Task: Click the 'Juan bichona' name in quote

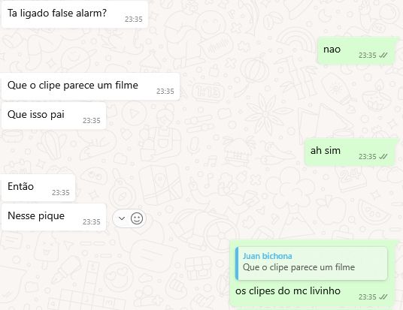Action: click(268, 256)
